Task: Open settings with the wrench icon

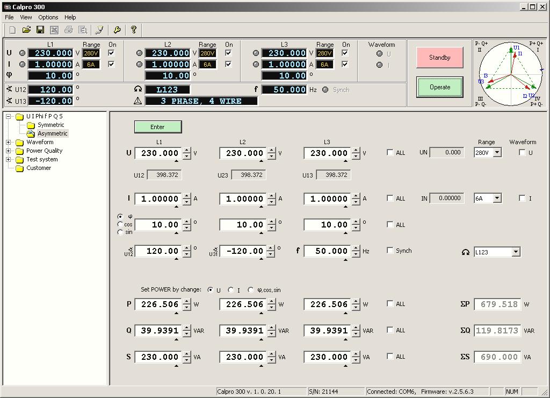Action: coord(117,30)
